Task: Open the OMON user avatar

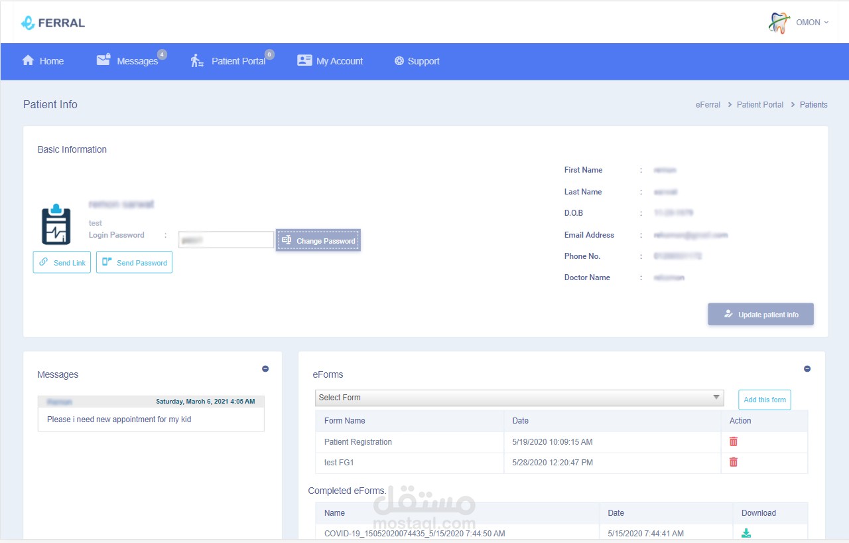Action: [x=779, y=23]
